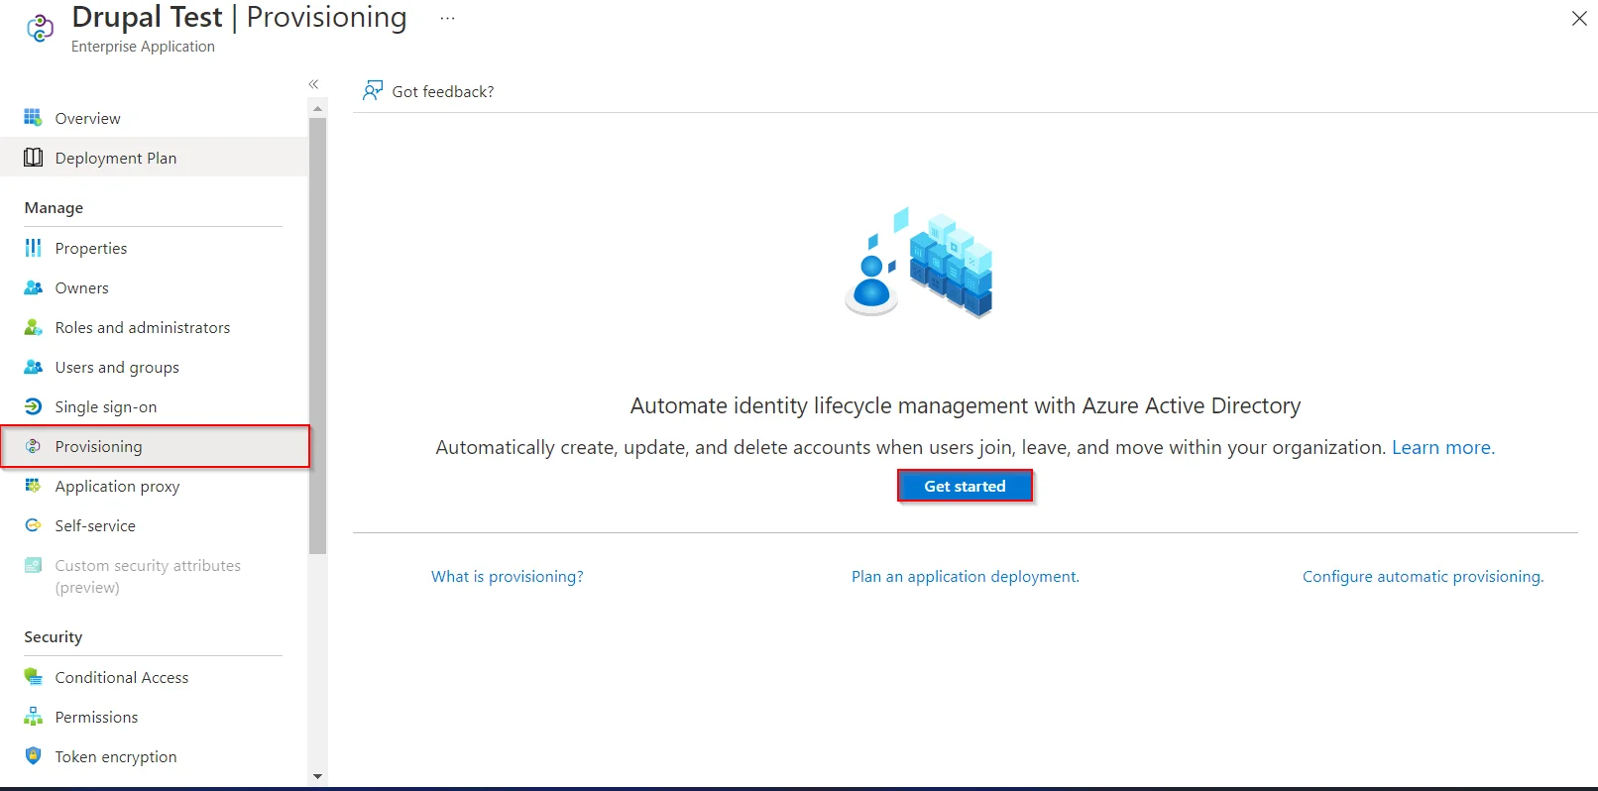
Task: Click the Drupal Test application logo icon
Action: [40, 29]
